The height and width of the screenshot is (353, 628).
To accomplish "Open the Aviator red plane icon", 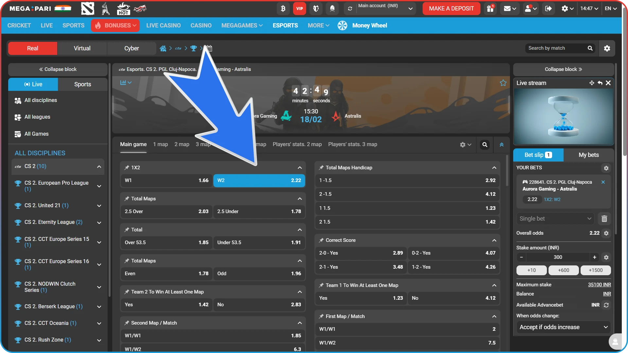I will pyautogui.click(x=140, y=8).
